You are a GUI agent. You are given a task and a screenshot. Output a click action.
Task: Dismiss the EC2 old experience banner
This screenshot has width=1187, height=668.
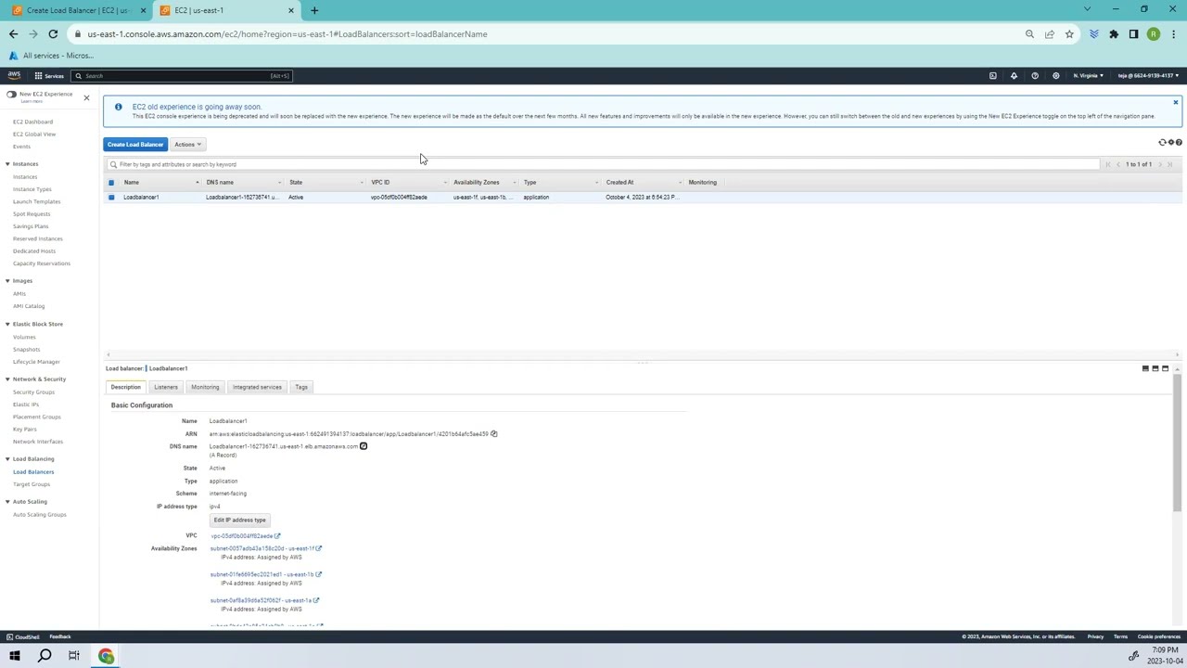coord(1175,103)
